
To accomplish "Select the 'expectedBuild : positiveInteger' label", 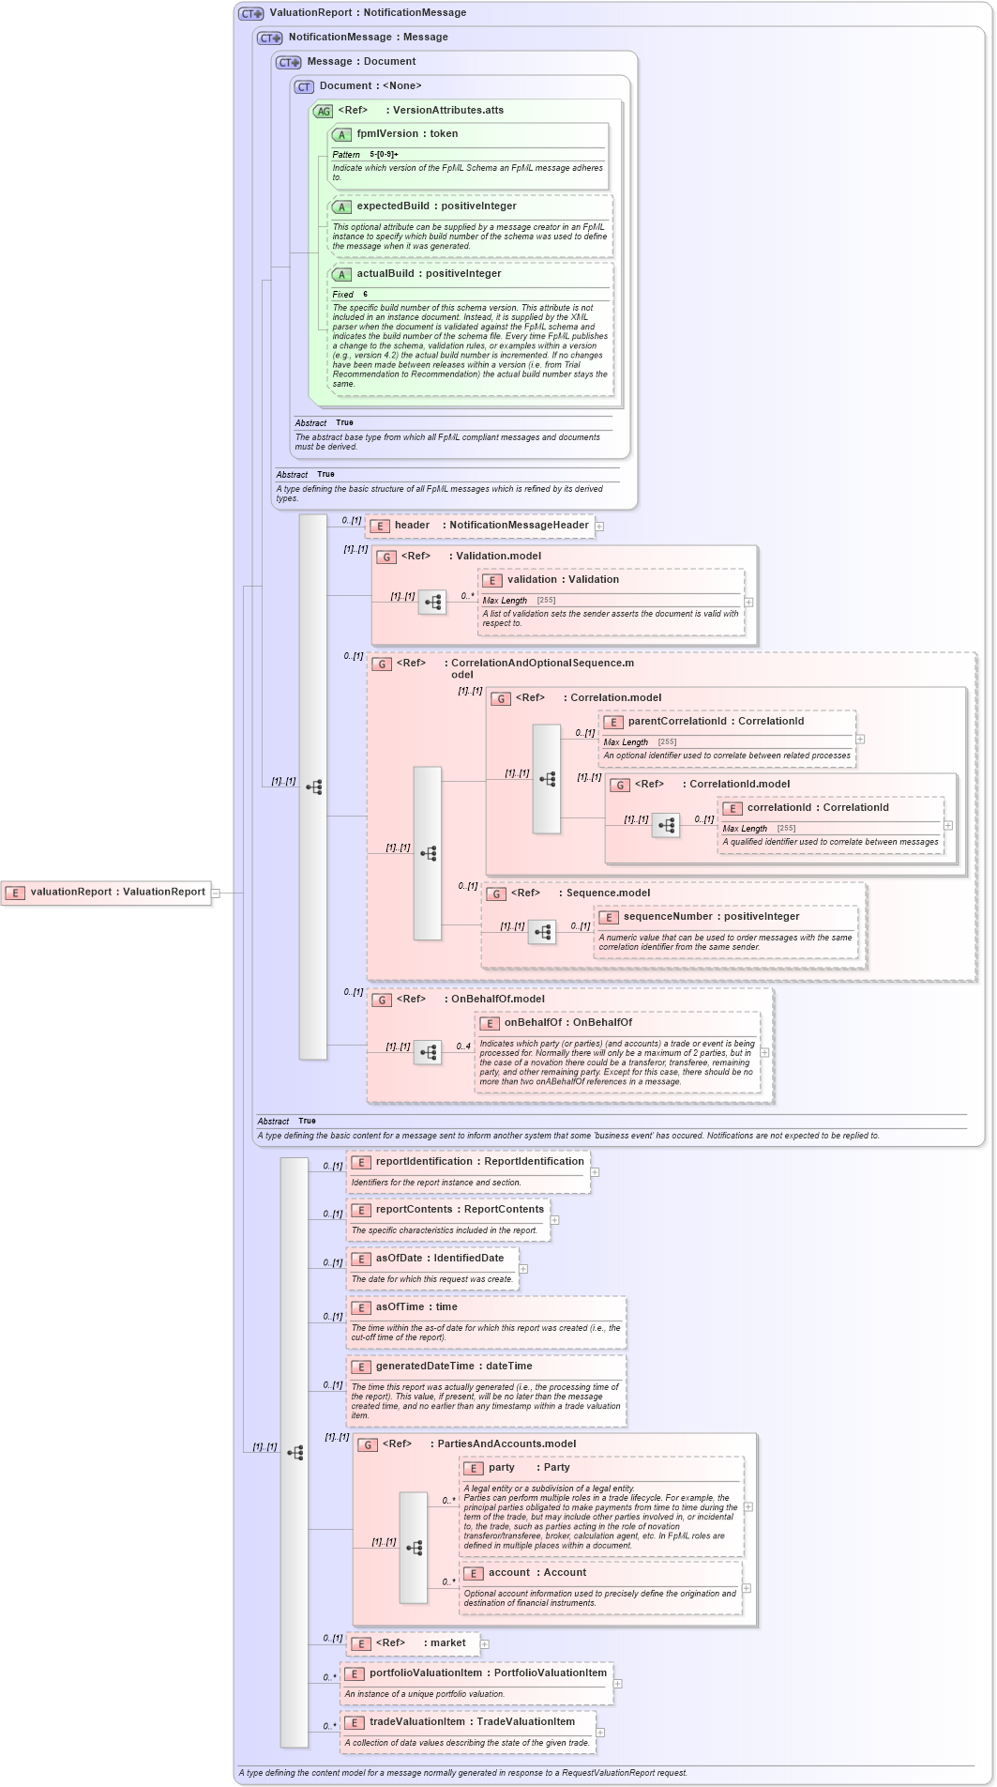I will pos(436,206).
